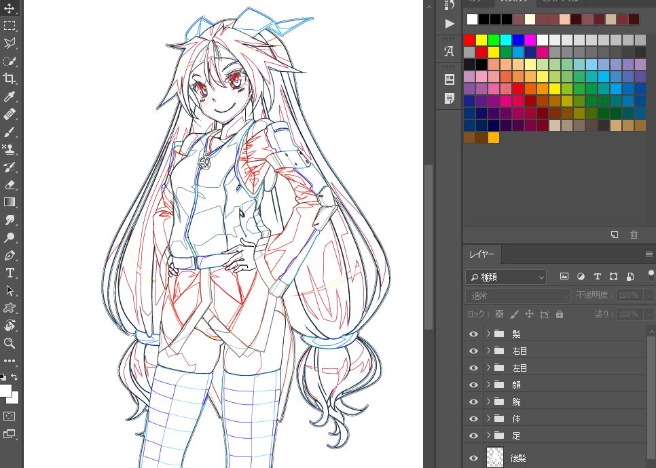The height and width of the screenshot is (468, 656).
Task: Hide the 足 layer group
Action: pyautogui.click(x=473, y=435)
